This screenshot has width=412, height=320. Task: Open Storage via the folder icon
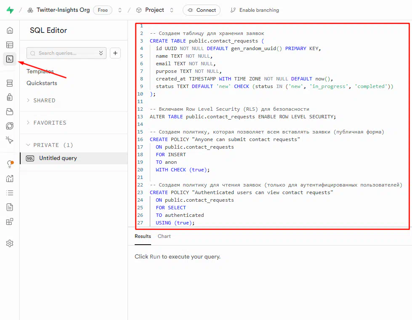point(10,112)
